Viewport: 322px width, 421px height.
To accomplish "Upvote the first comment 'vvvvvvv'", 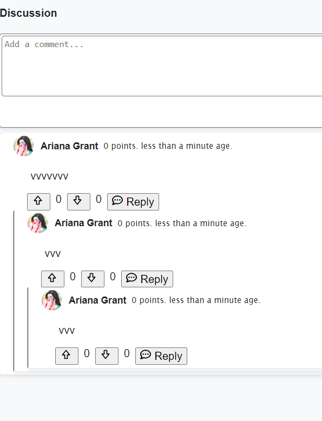I will (x=38, y=202).
